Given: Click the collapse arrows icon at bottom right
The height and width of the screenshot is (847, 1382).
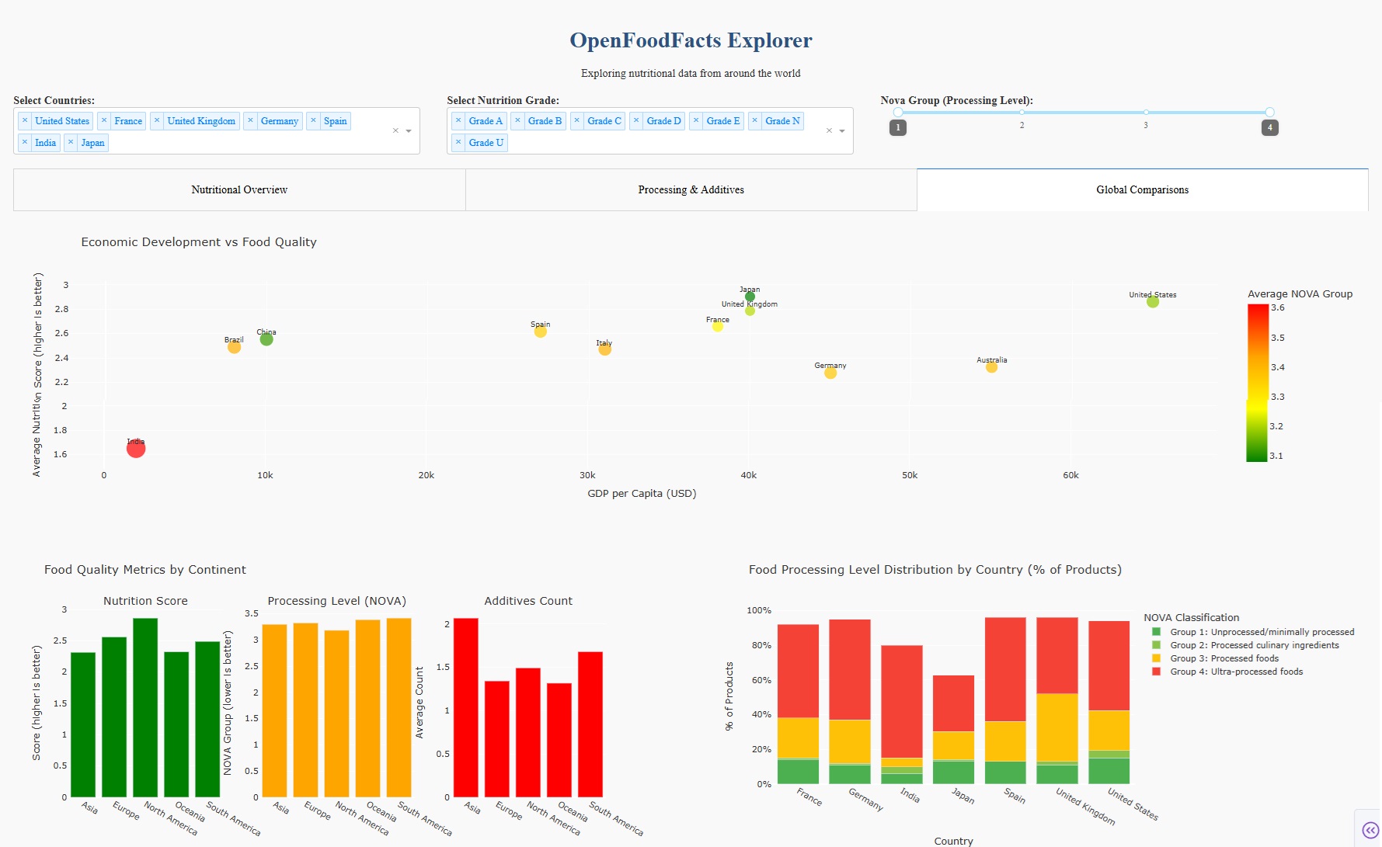Looking at the screenshot, I should click(1370, 830).
